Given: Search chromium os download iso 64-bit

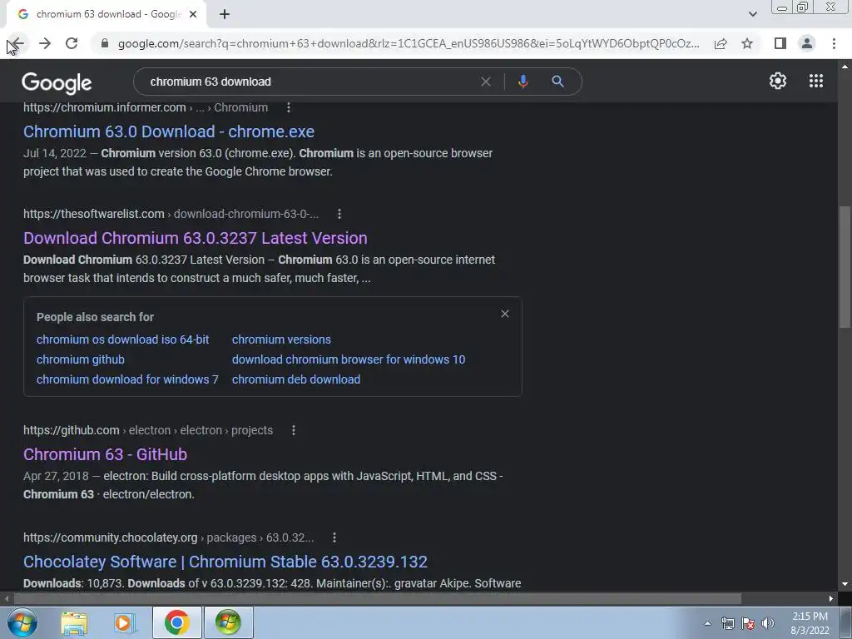Looking at the screenshot, I should pyautogui.click(x=123, y=339).
